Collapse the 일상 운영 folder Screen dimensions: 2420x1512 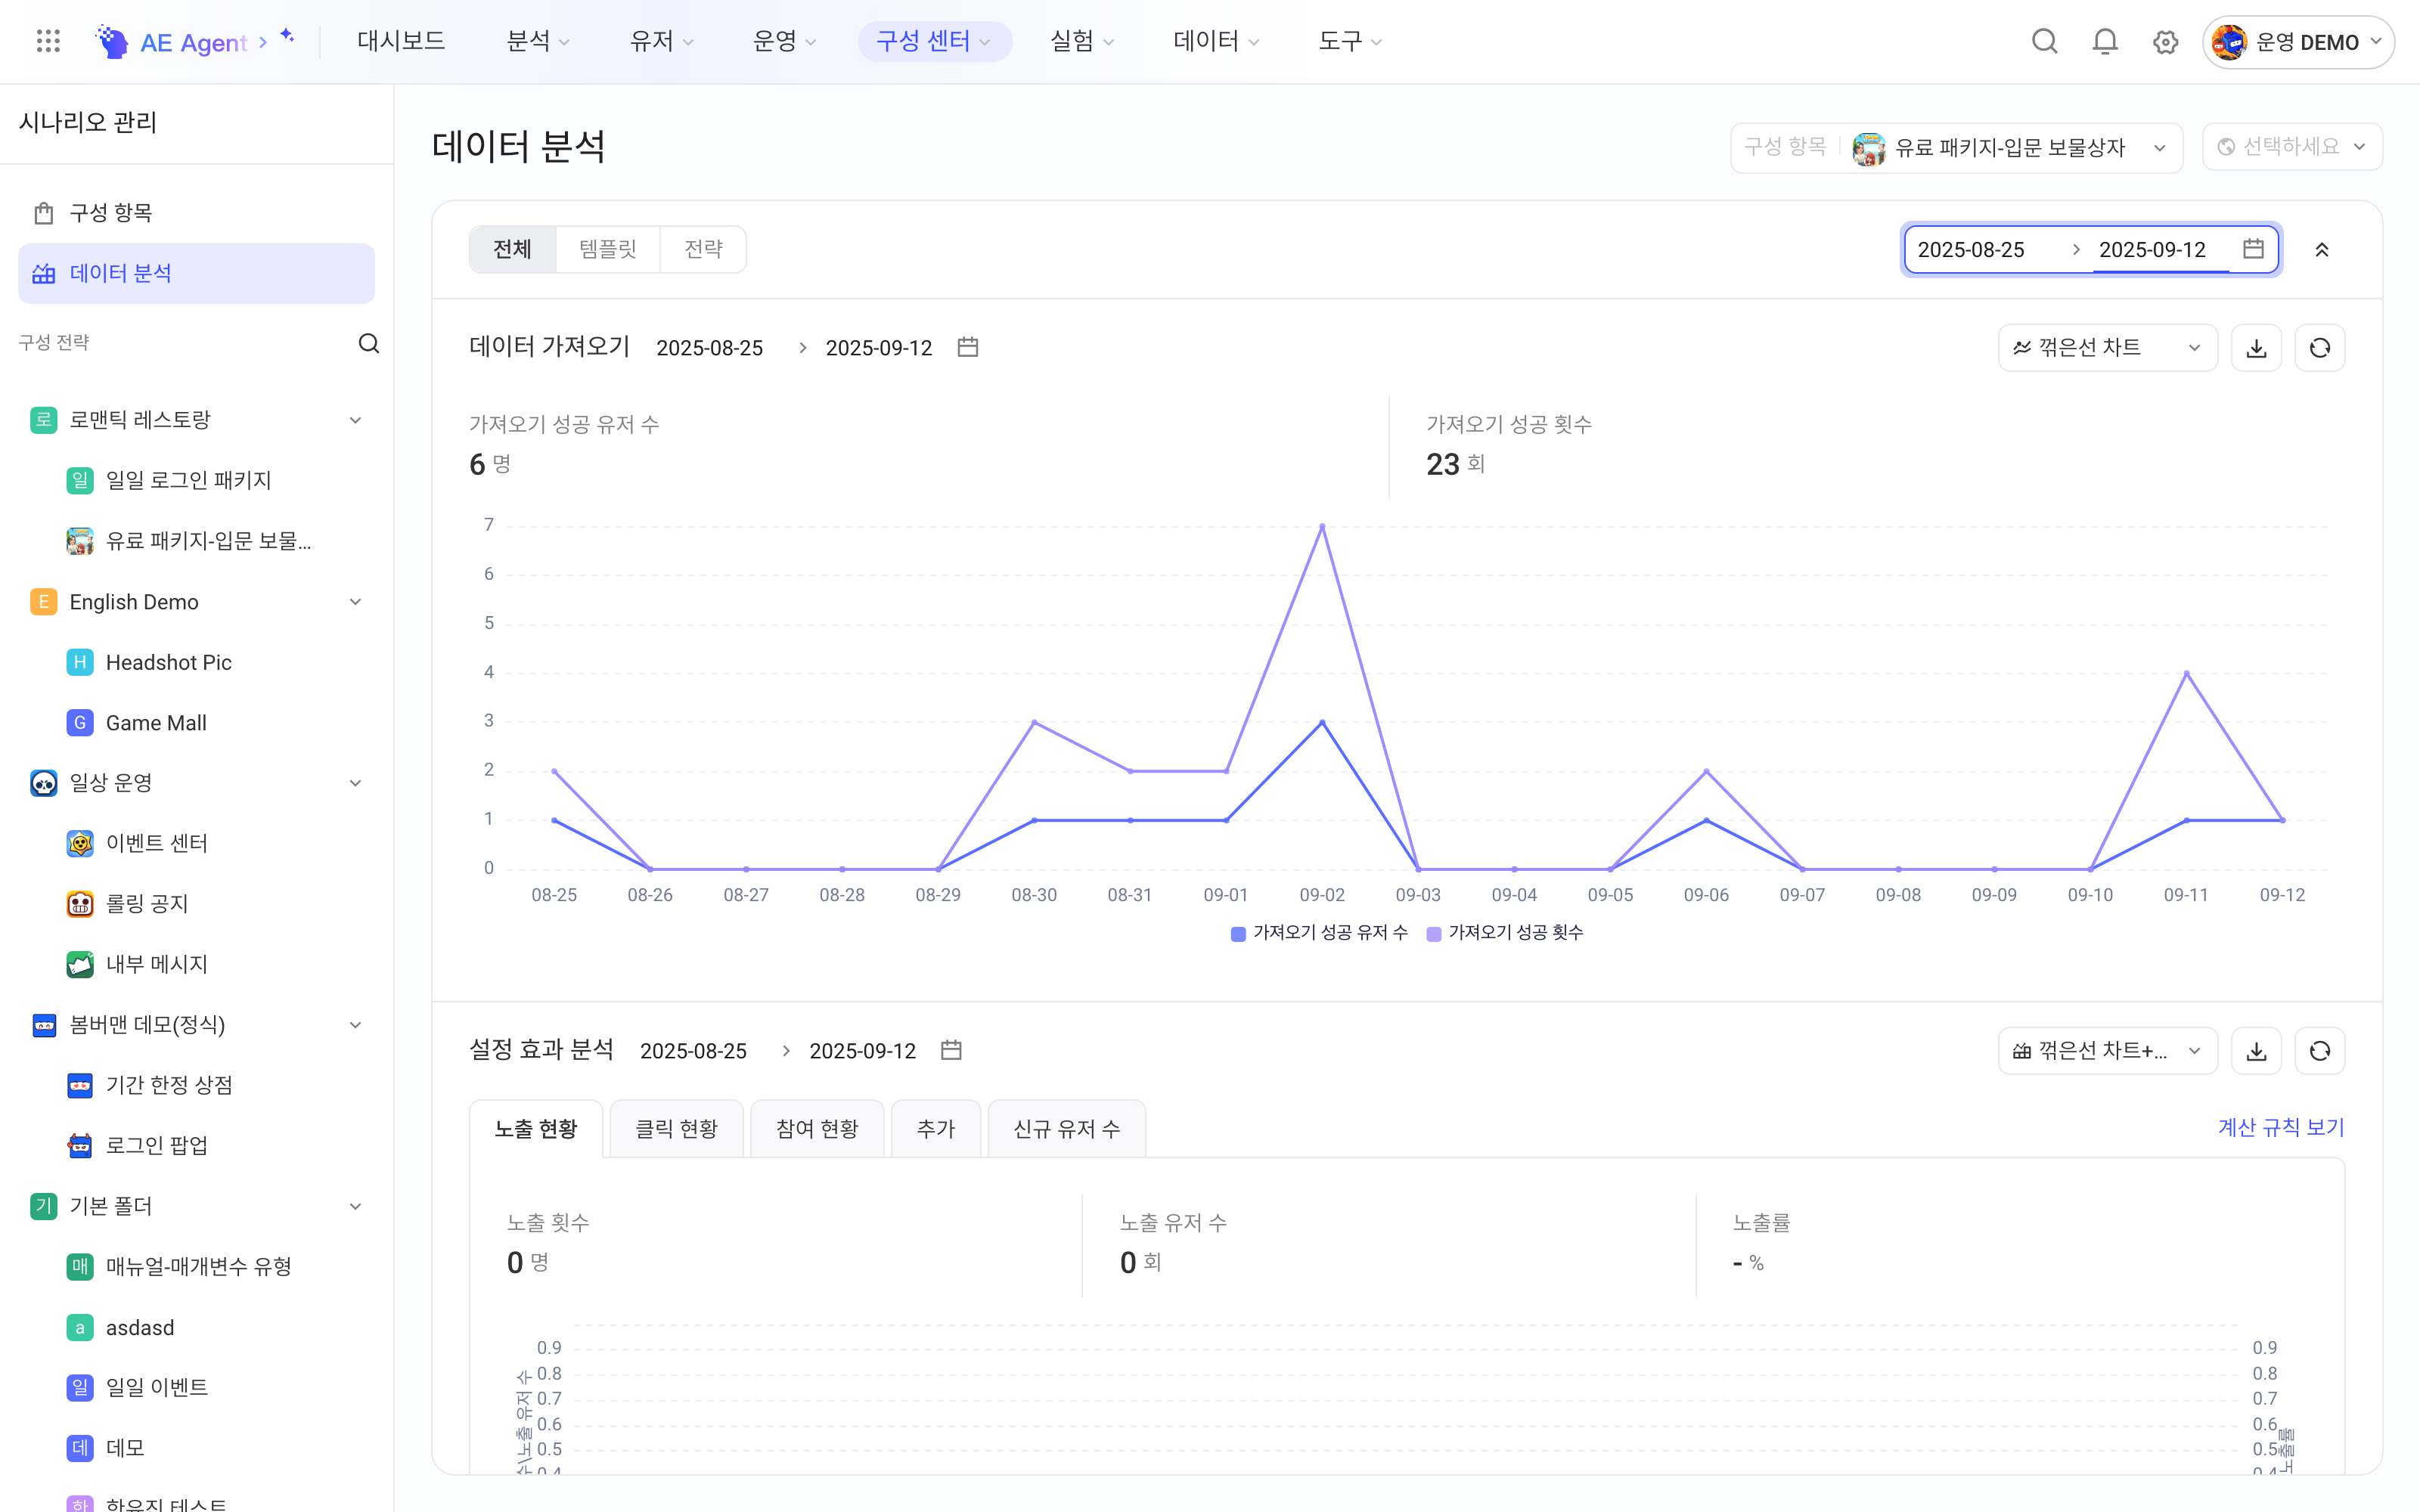click(x=355, y=783)
